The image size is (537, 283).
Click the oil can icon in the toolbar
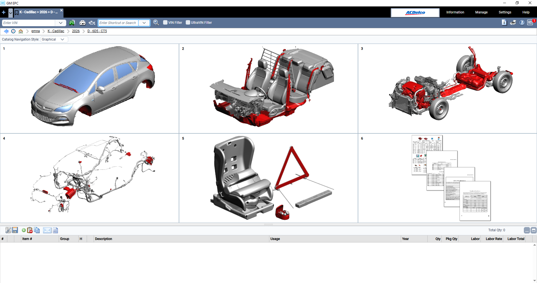point(92,23)
